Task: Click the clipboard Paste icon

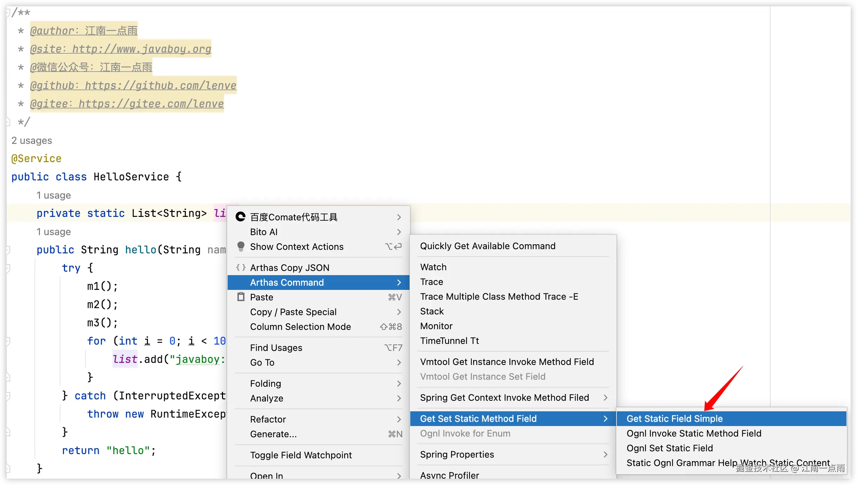Action: pyautogui.click(x=241, y=297)
